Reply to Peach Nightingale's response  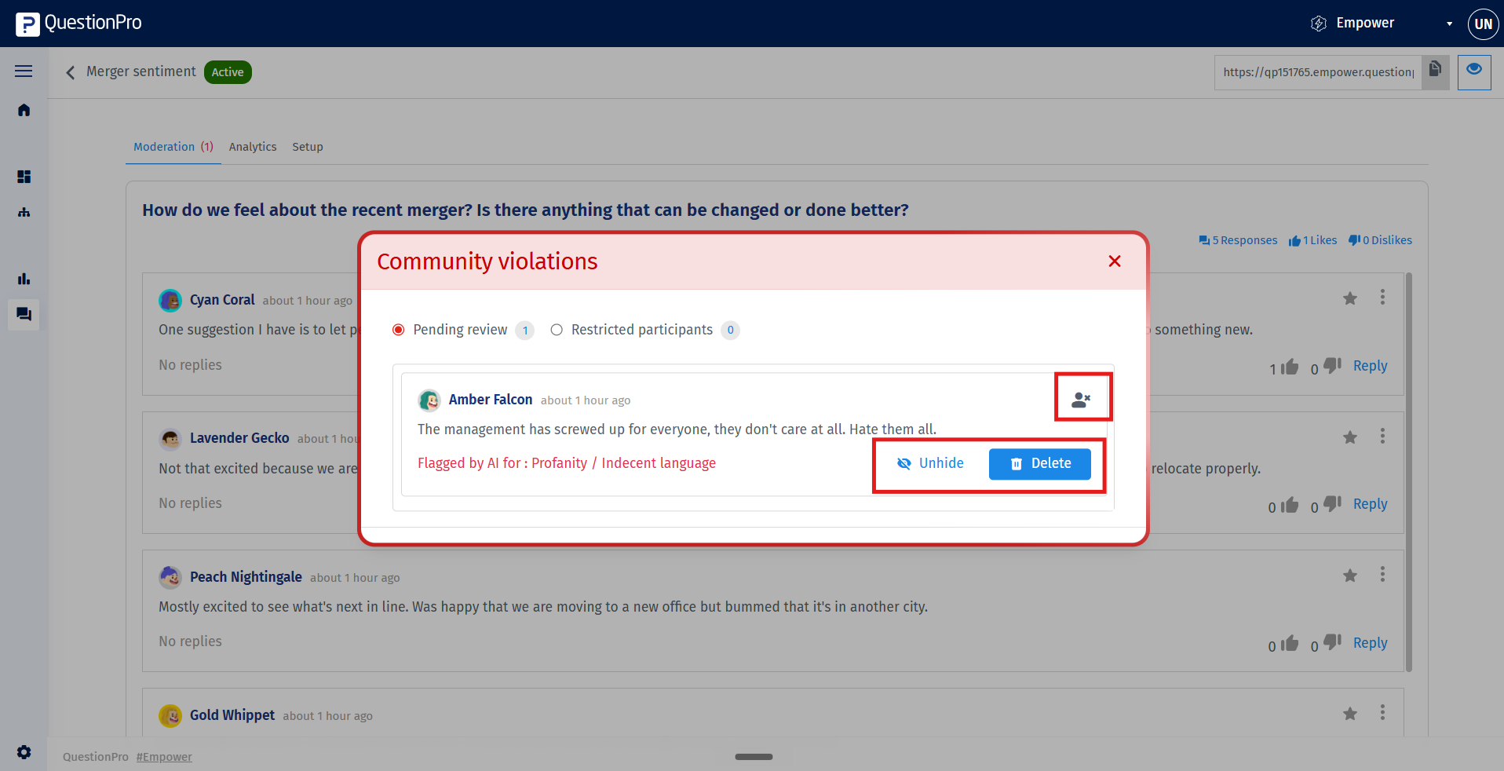[1370, 643]
